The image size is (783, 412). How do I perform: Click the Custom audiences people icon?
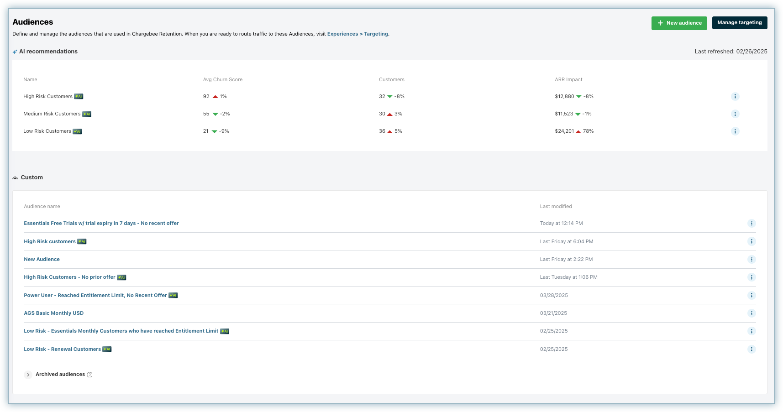[15, 177]
